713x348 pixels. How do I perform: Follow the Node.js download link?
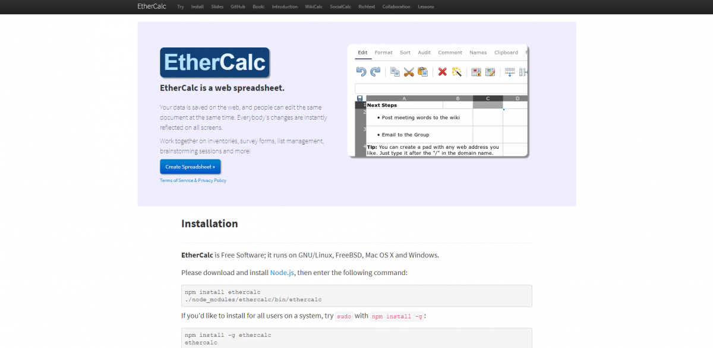click(283, 273)
